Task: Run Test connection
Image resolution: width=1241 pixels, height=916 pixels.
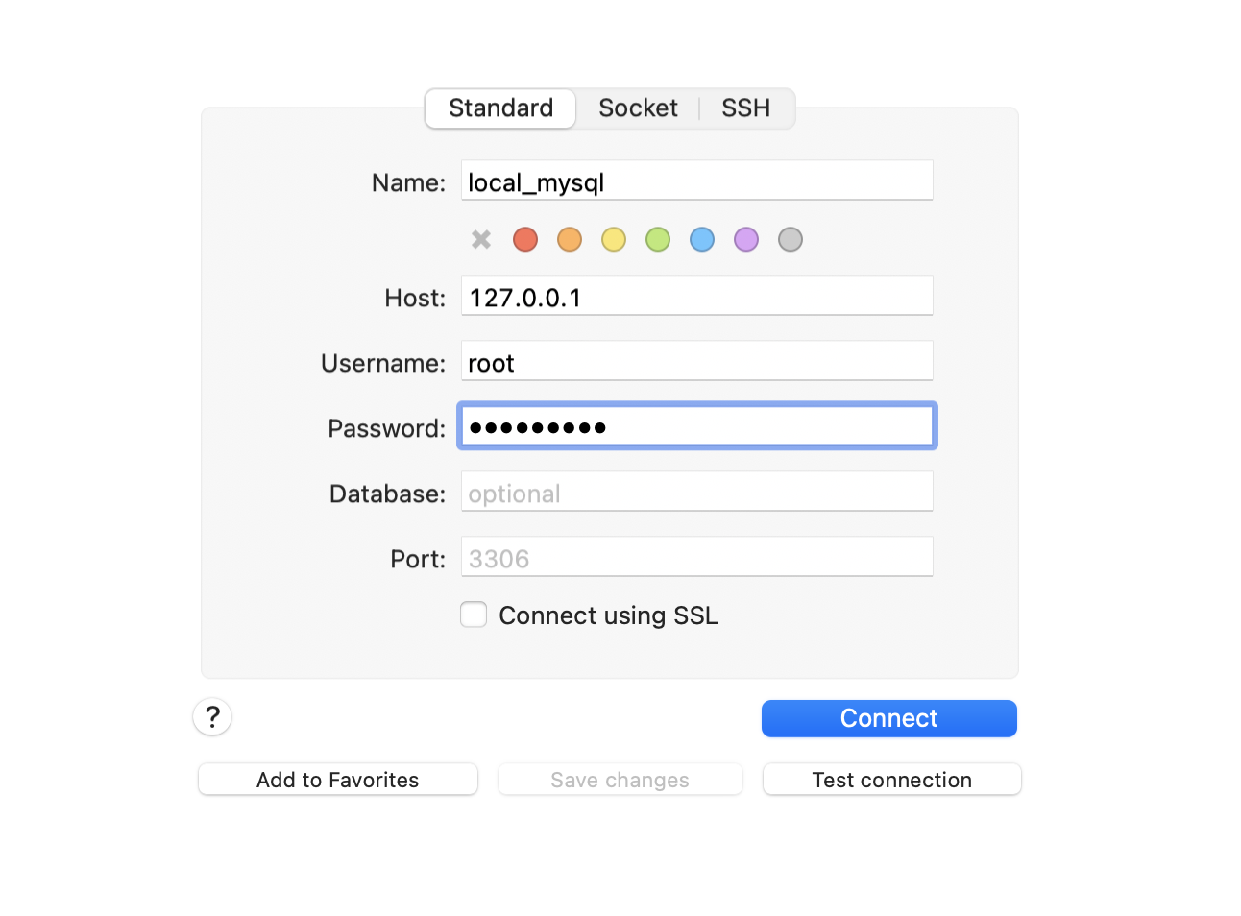Action: 891,780
